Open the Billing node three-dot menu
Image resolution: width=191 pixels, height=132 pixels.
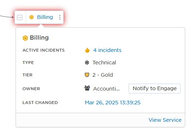coord(60,17)
